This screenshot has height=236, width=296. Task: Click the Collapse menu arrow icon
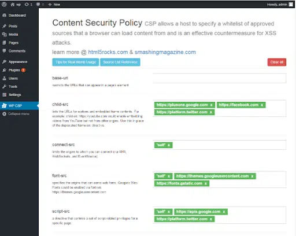(x=4, y=114)
